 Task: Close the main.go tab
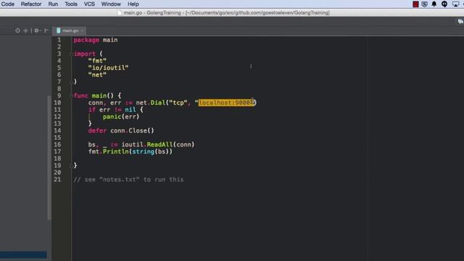click(x=83, y=30)
